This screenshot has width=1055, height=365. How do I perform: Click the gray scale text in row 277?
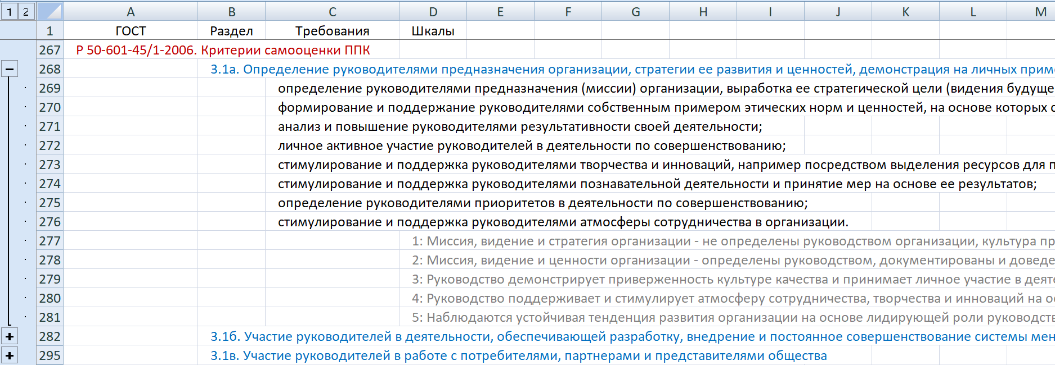click(675, 241)
